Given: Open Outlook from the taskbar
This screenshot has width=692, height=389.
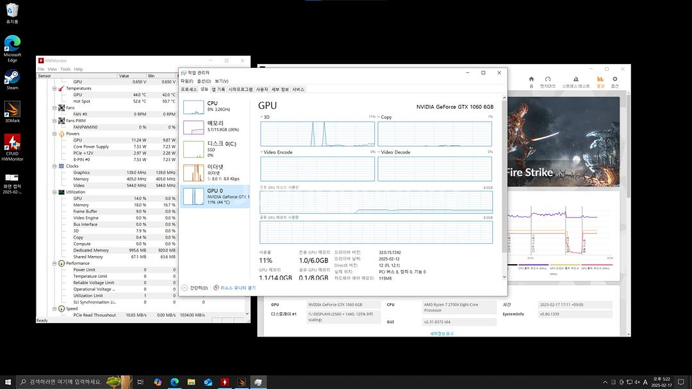Looking at the screenshot, I should (x=208, y=382).
